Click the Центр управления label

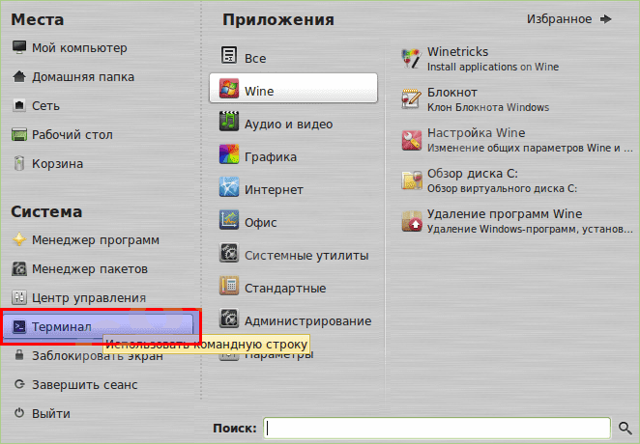pyautogui.click(x=89, y=297)
